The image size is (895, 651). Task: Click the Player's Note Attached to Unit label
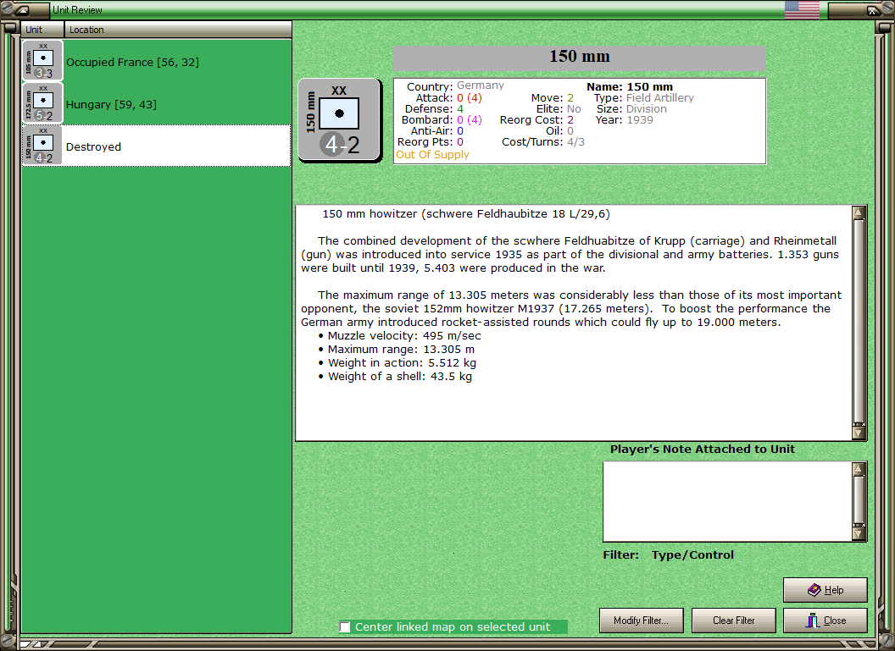[702, 450]
